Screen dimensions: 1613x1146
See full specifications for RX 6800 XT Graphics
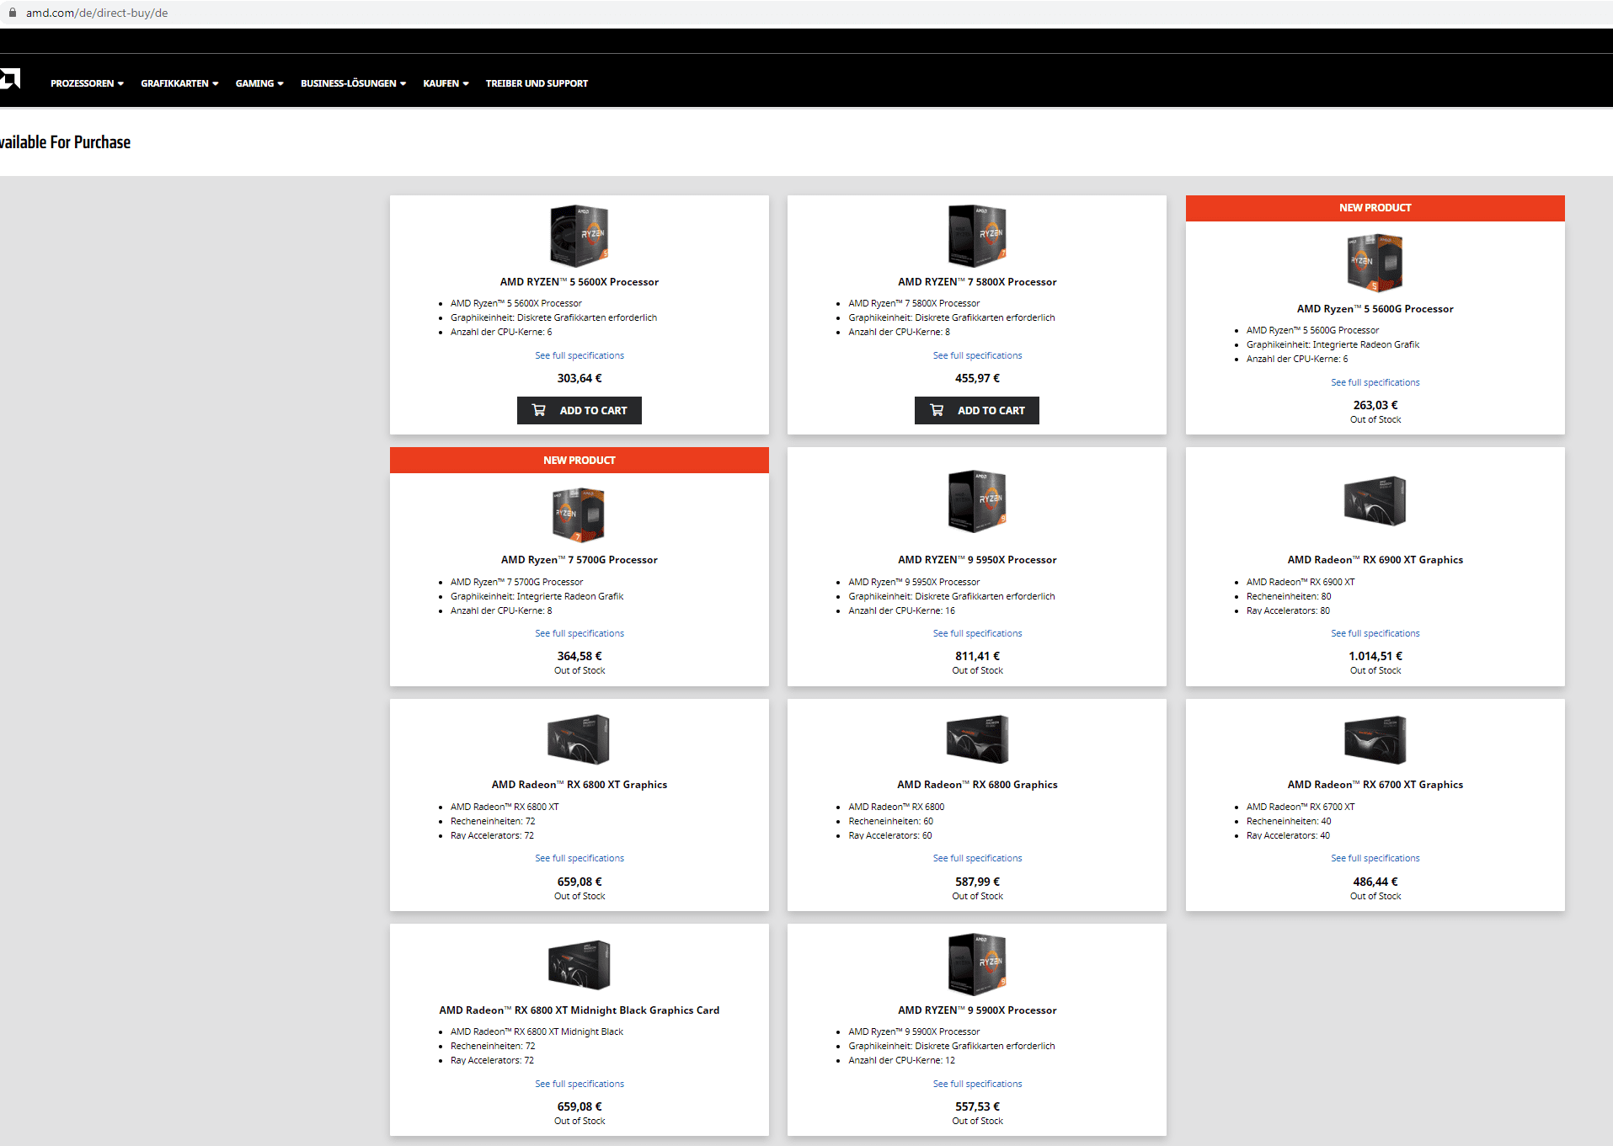[580, 858]
